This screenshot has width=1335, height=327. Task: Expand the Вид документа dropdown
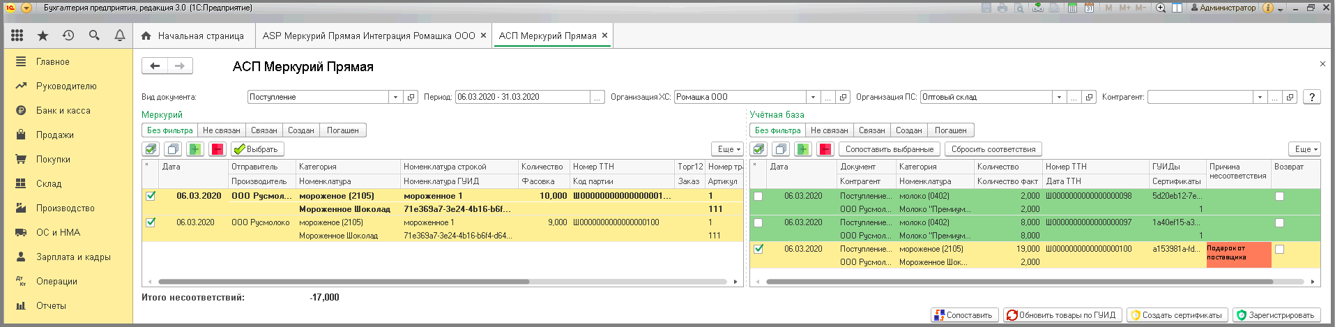[x=396, y=97]
